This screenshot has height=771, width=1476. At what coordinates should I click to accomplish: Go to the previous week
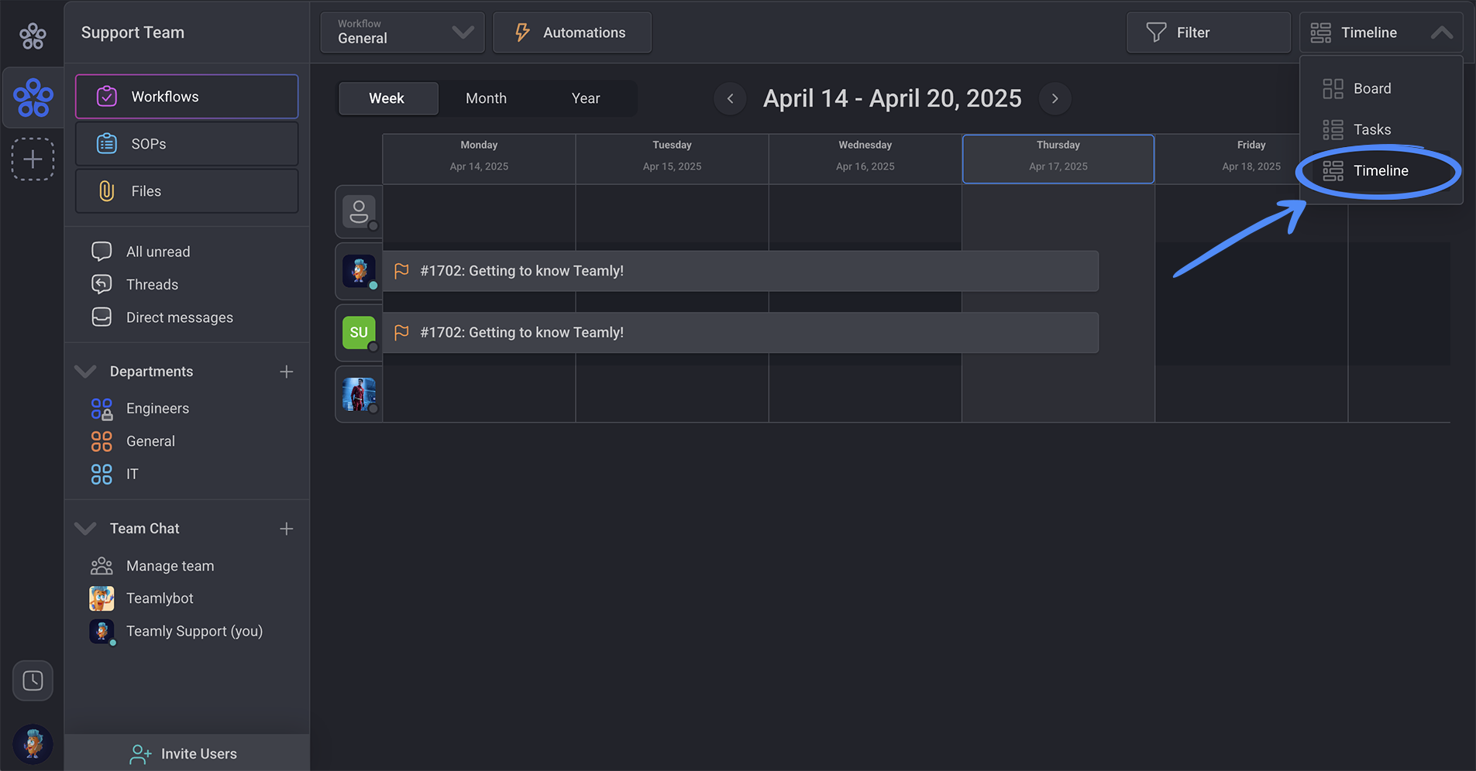pos(730,98)
